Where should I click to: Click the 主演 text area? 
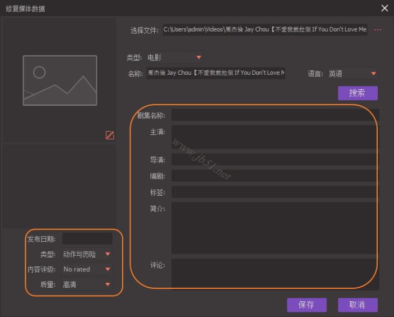click(275, 137)
